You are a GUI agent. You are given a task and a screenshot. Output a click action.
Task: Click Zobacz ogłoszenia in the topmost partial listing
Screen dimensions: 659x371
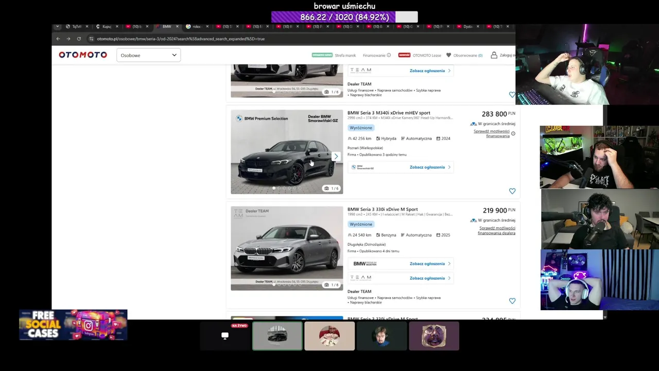tap(430, 71)
